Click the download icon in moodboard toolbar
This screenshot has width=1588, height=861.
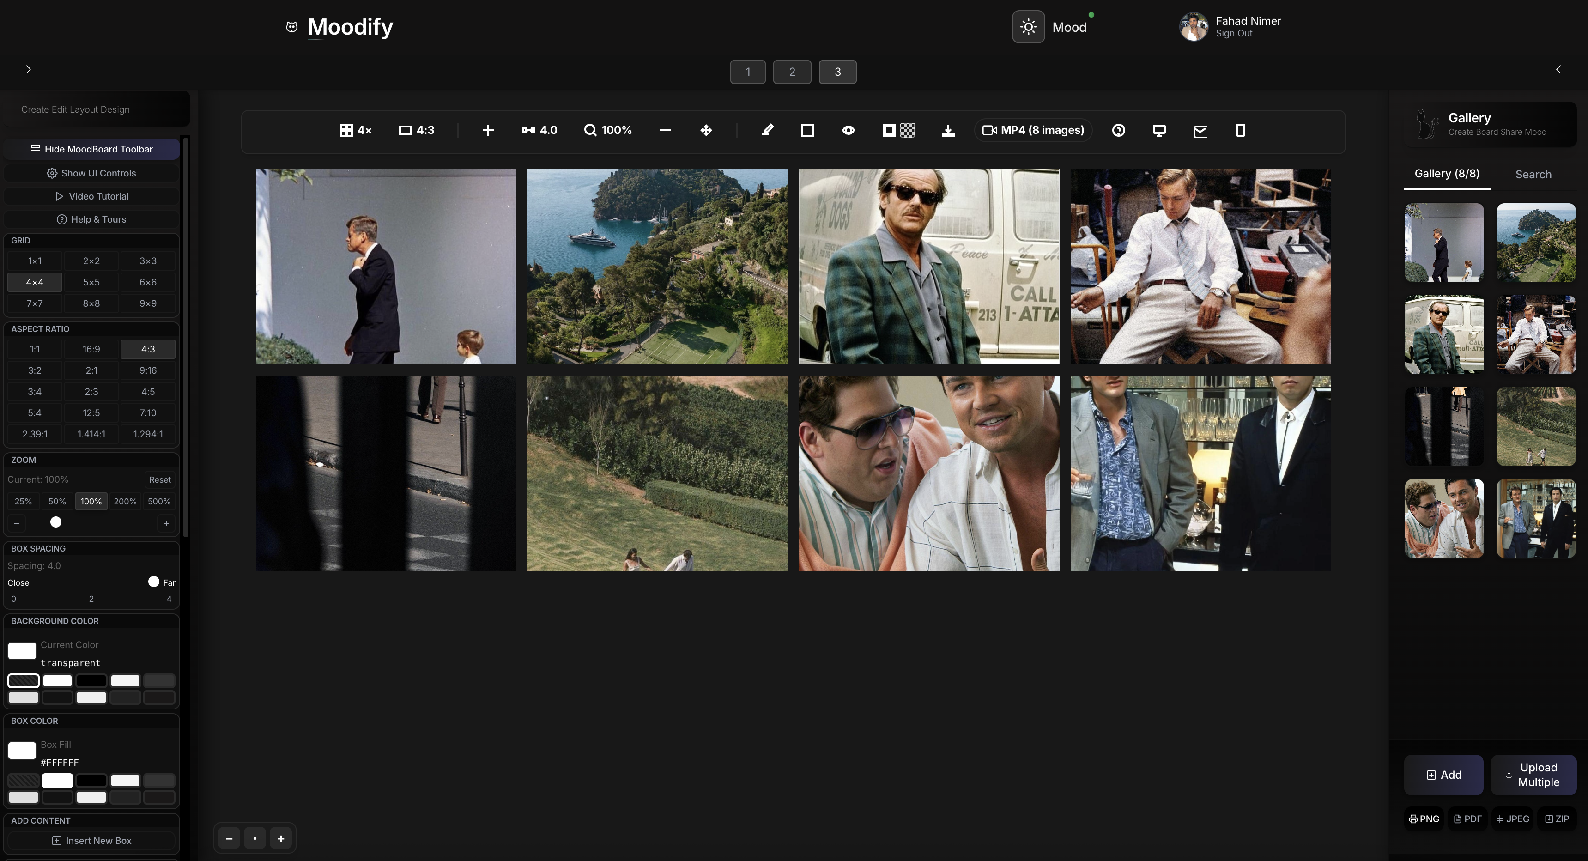tap(948, 130)
